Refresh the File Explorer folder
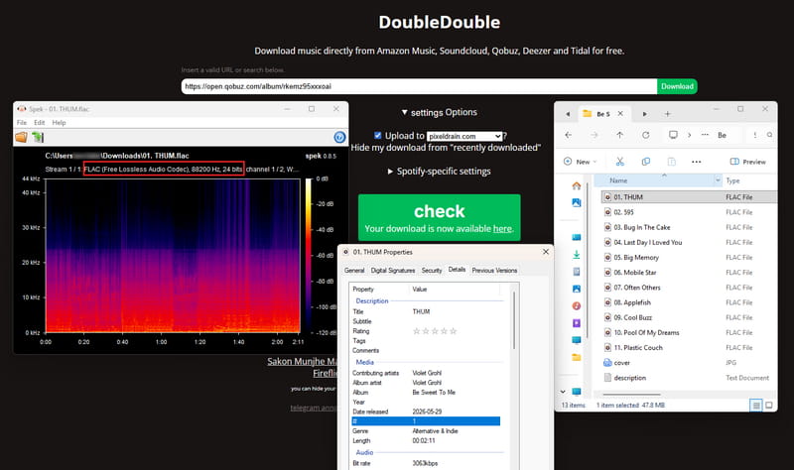Screen dimensions: 794x470 pos(646,135)
